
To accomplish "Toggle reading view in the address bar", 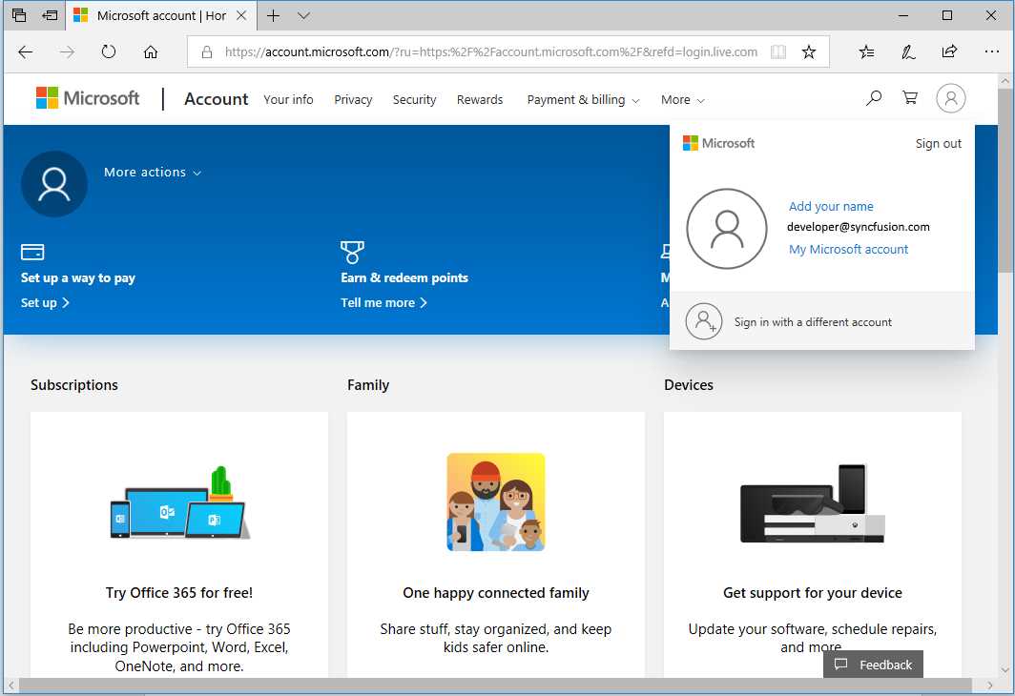I will click(x=777, y=52).
